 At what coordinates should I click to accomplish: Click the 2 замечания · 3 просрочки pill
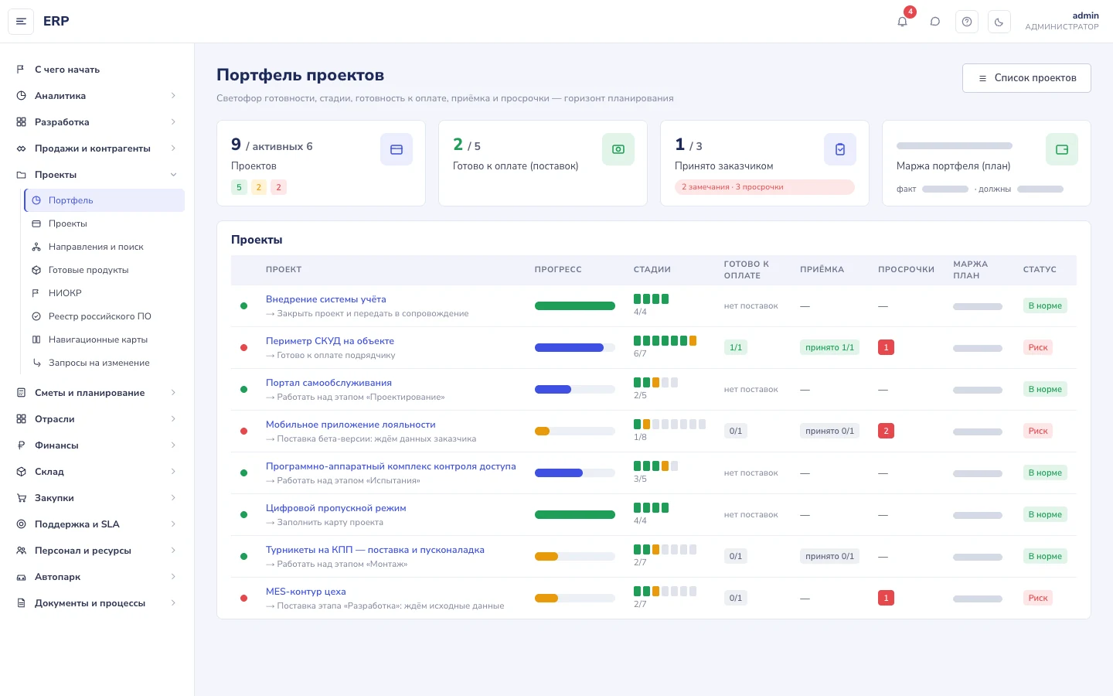764,187
